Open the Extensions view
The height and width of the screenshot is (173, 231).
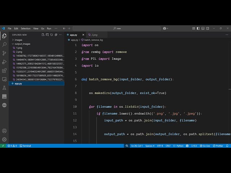pyautogui.click(x=4, y=71)
